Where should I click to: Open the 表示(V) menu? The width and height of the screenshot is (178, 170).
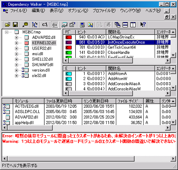coord(56,11)
